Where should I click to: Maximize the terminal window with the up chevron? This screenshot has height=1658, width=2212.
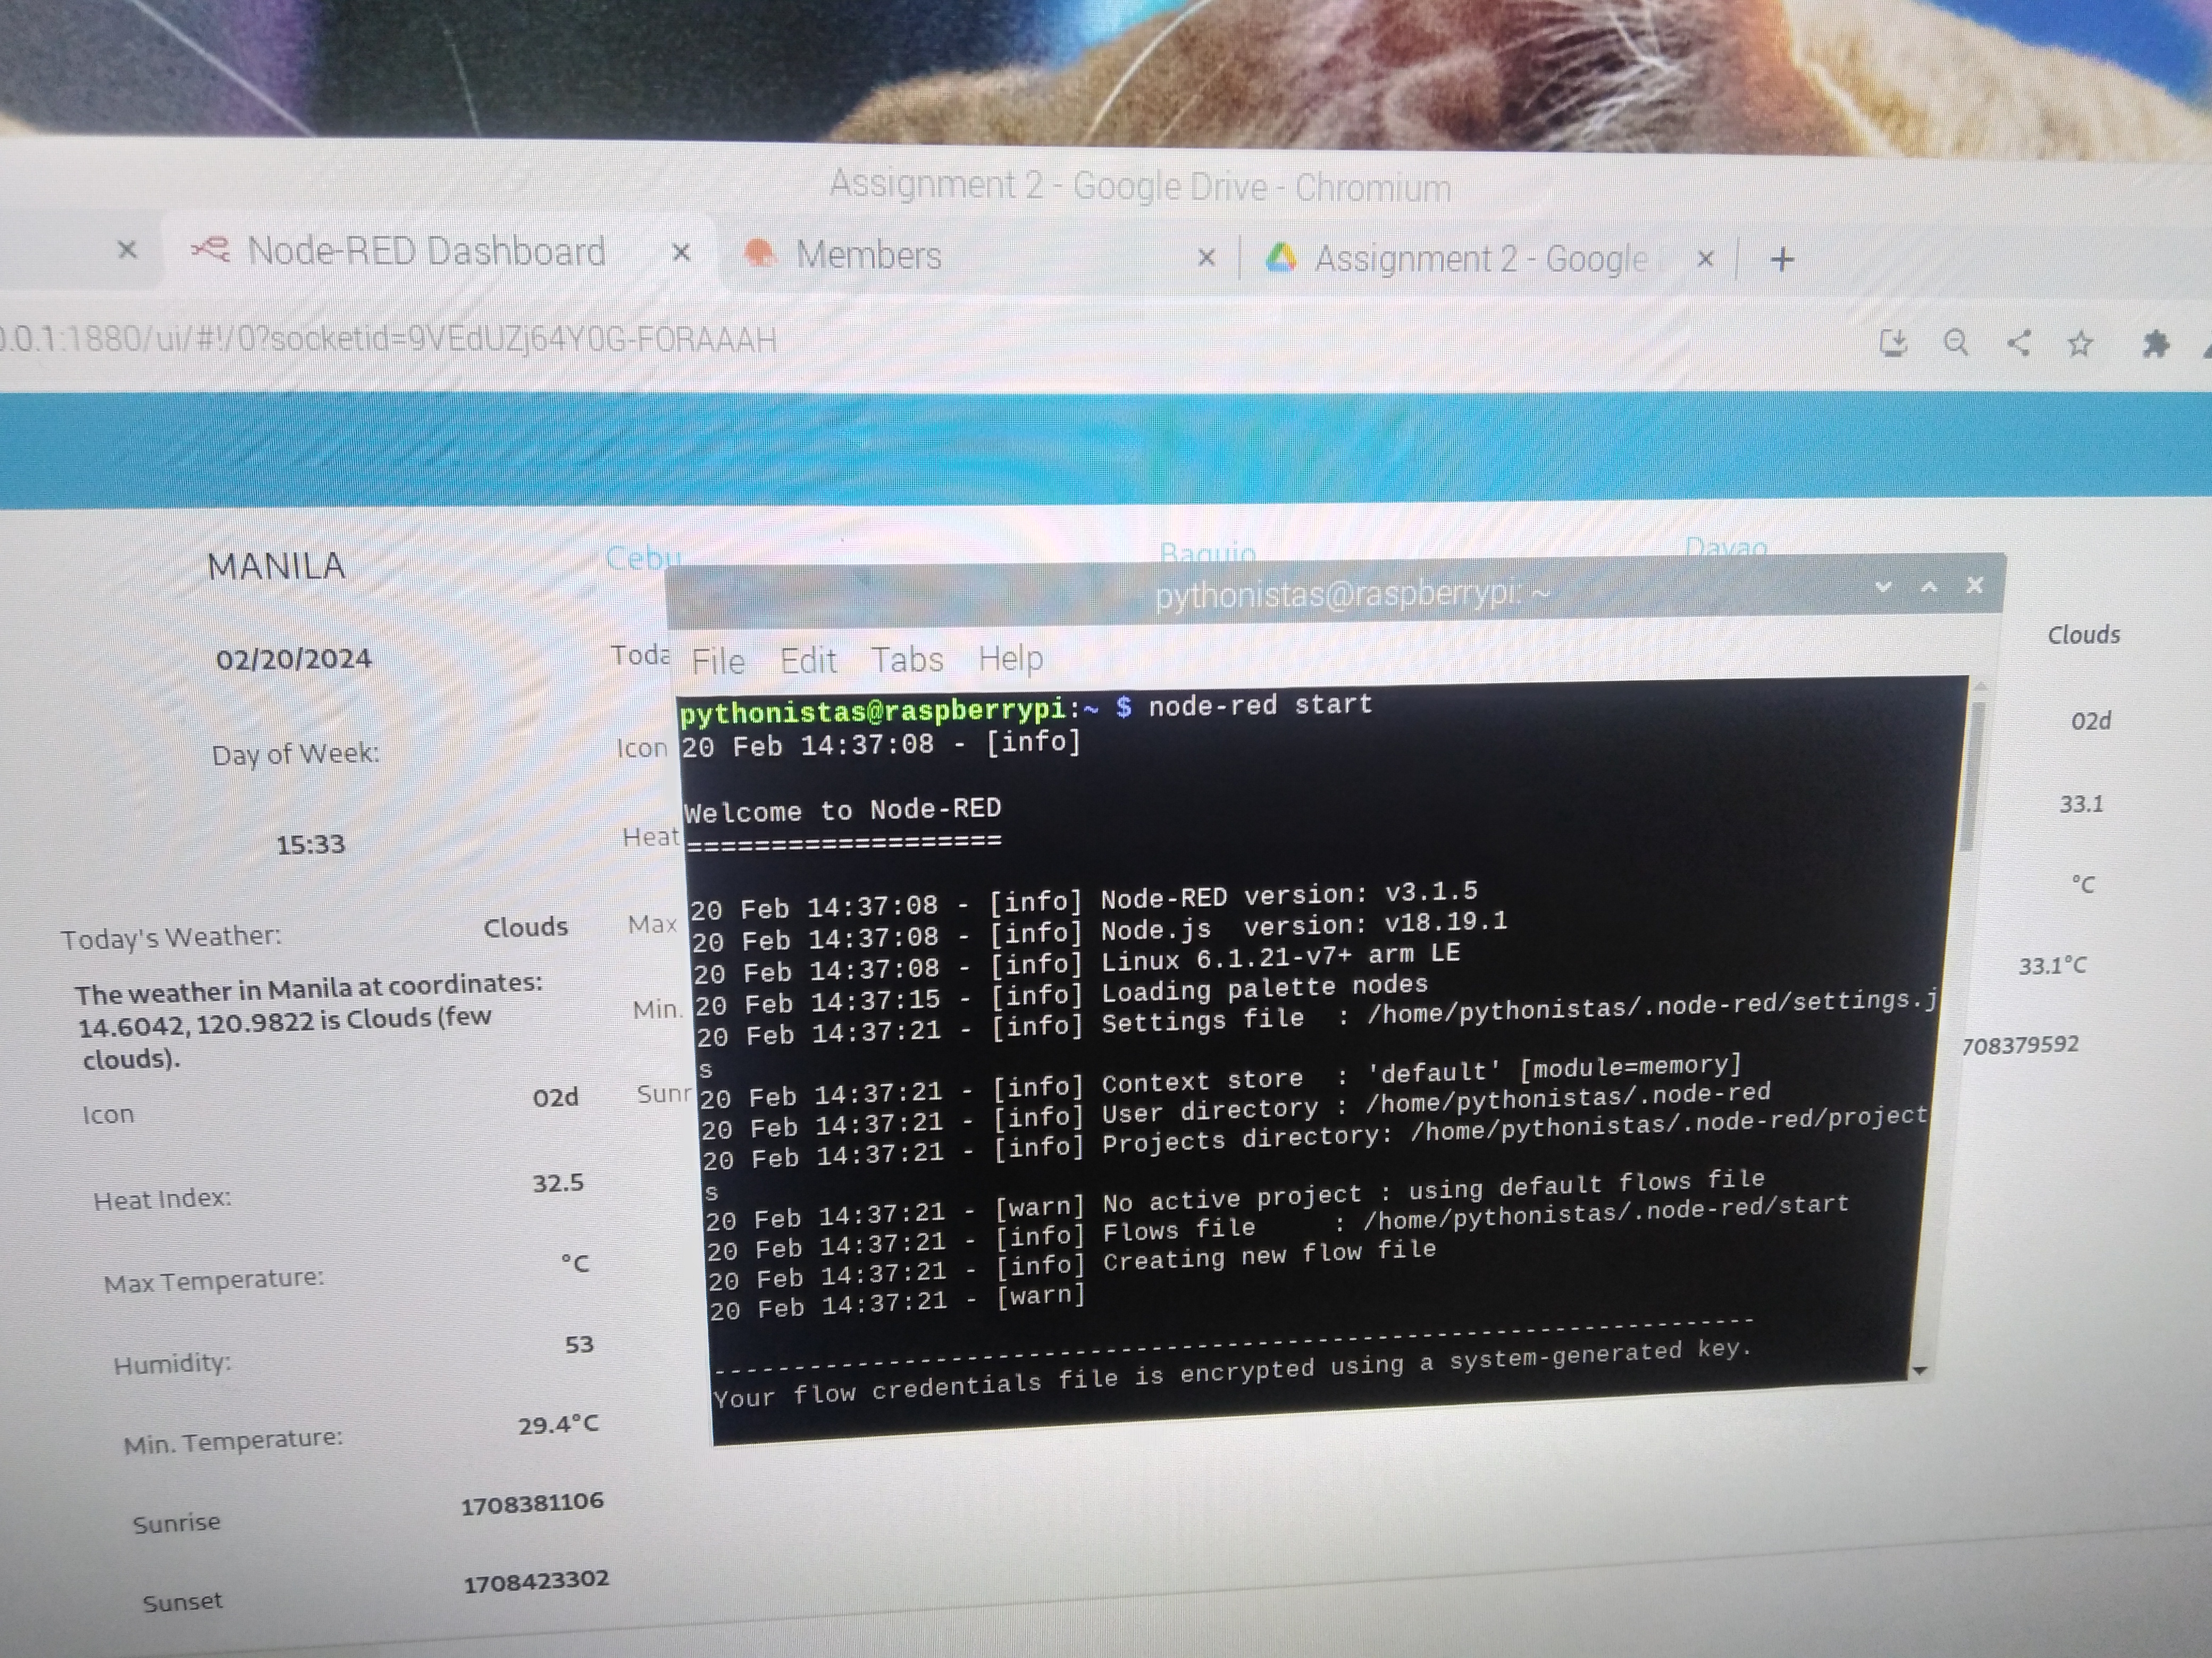click(x=1929, y=587)
